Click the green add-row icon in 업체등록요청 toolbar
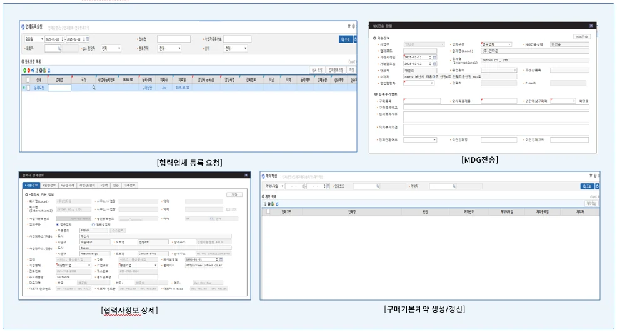 (24, 71)
